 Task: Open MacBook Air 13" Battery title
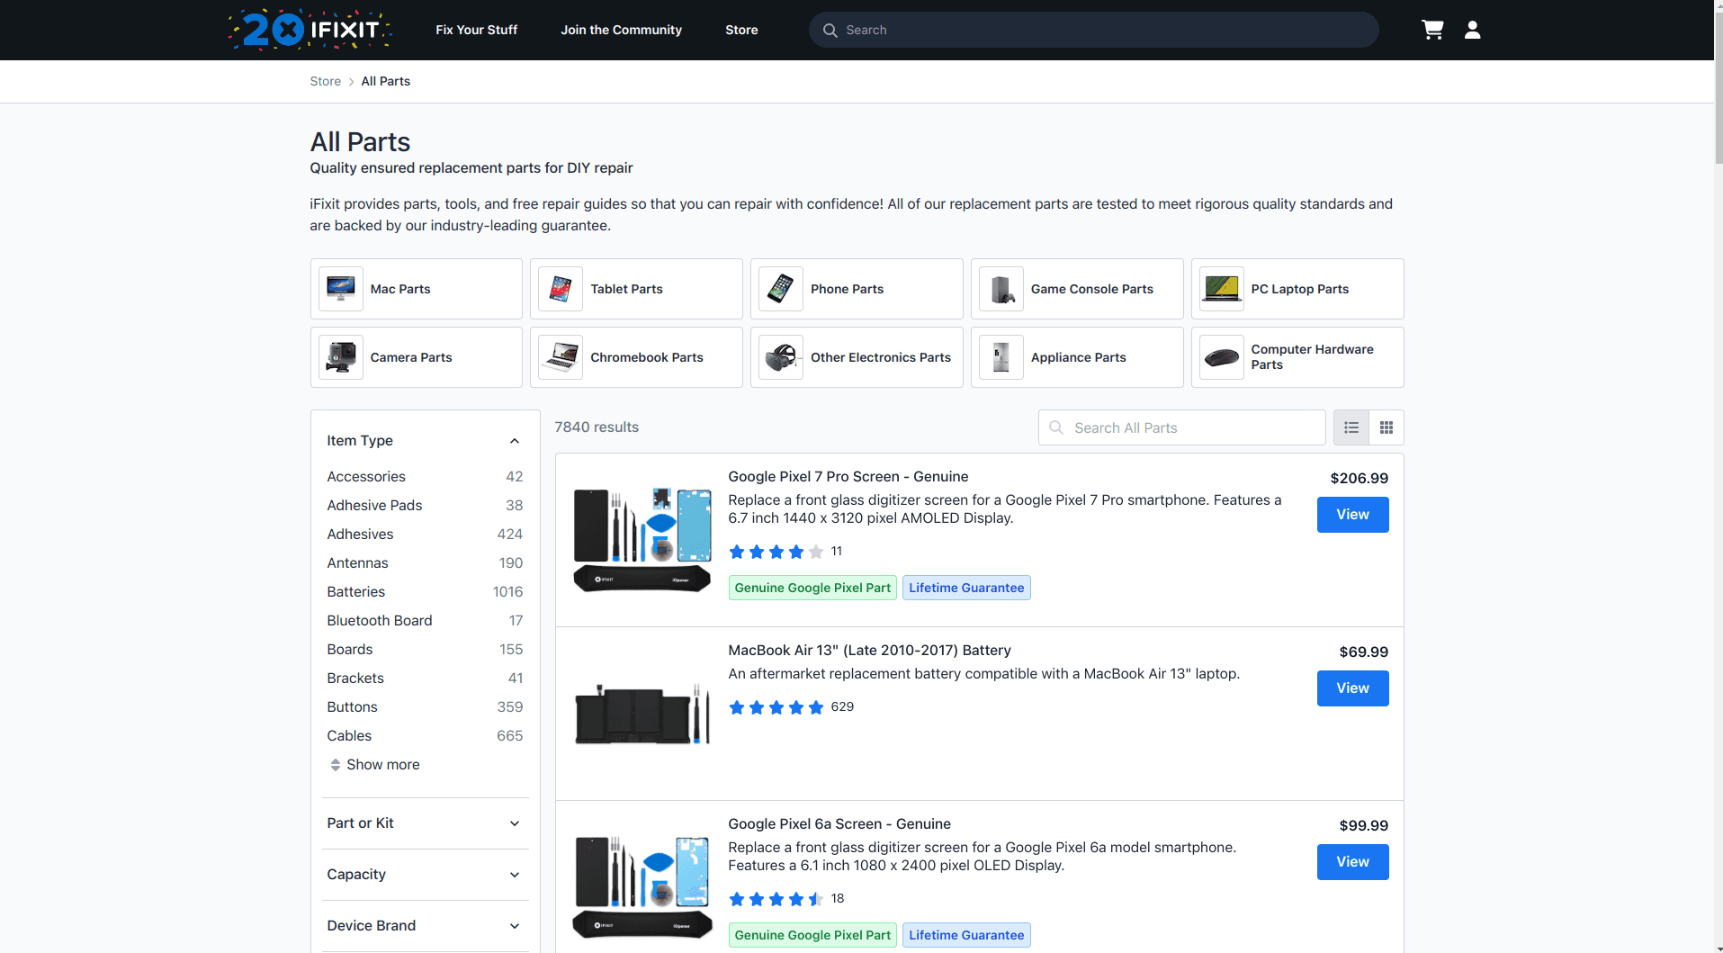tap(869, 651)
